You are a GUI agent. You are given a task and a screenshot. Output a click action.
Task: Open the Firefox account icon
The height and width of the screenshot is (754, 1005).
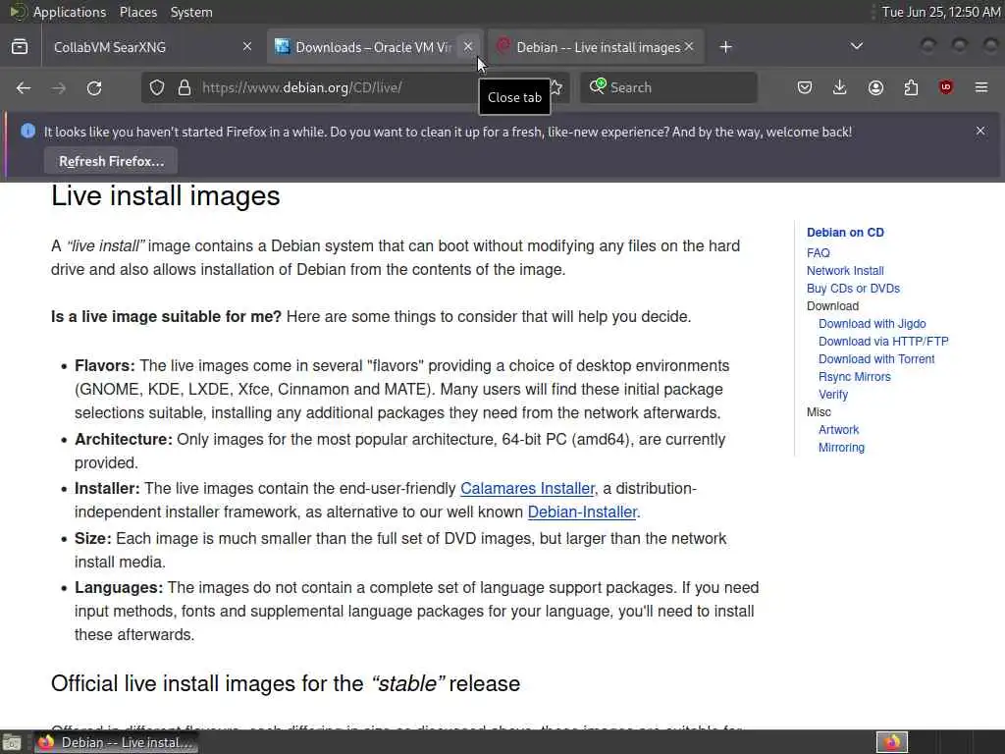[875, 87]
